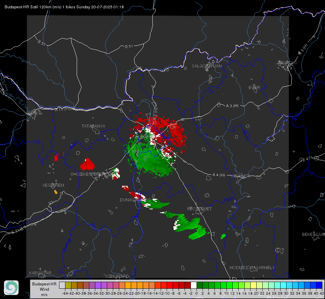325x299 pixels.
Task: Click the cyan swatch between 28 and 30
Action: [x=284, y=285]
